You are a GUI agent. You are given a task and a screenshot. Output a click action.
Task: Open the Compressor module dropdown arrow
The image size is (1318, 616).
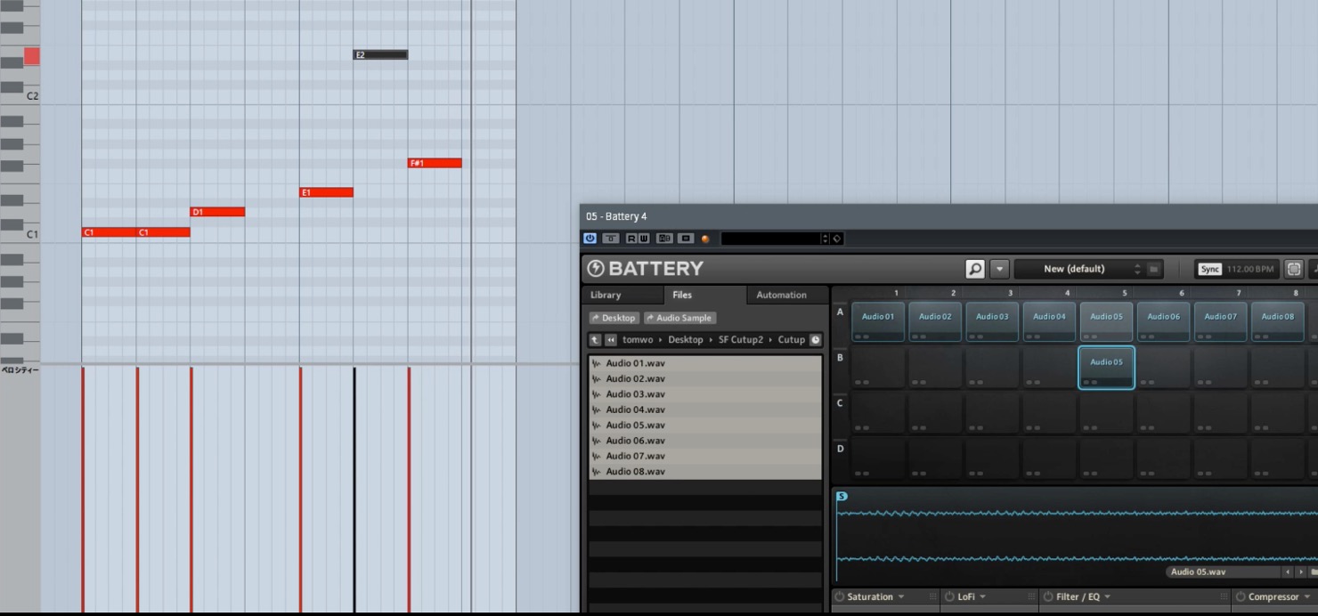pos(1307,597)
